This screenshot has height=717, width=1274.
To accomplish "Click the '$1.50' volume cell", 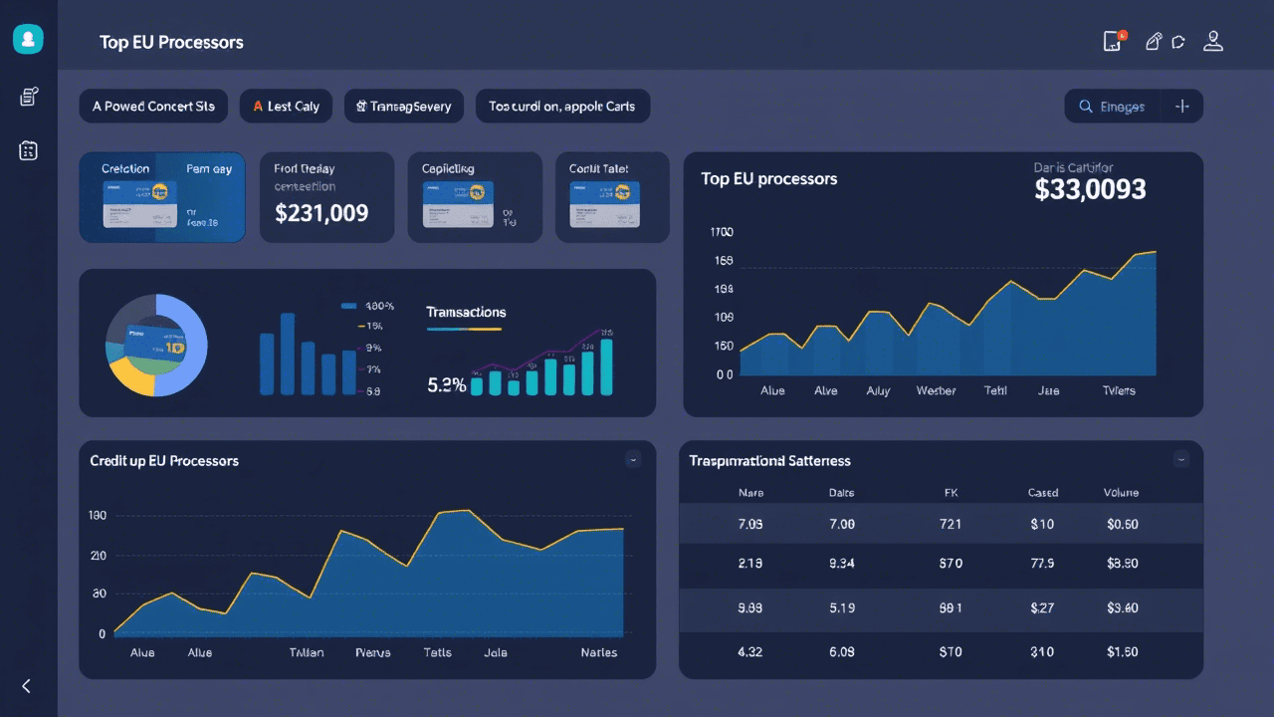I will pos(1123,652).
